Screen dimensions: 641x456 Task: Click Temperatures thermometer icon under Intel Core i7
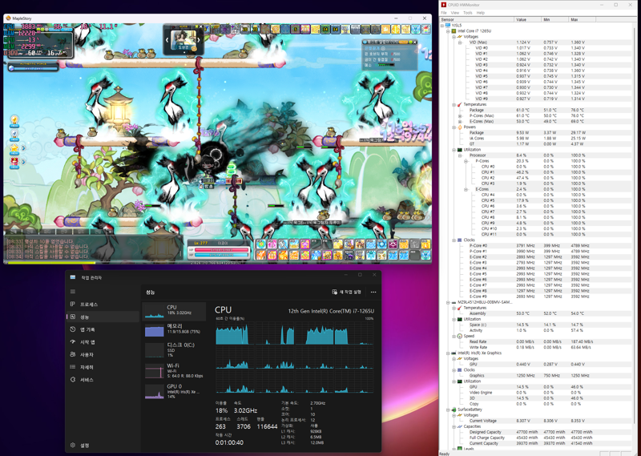pos(459,105)
